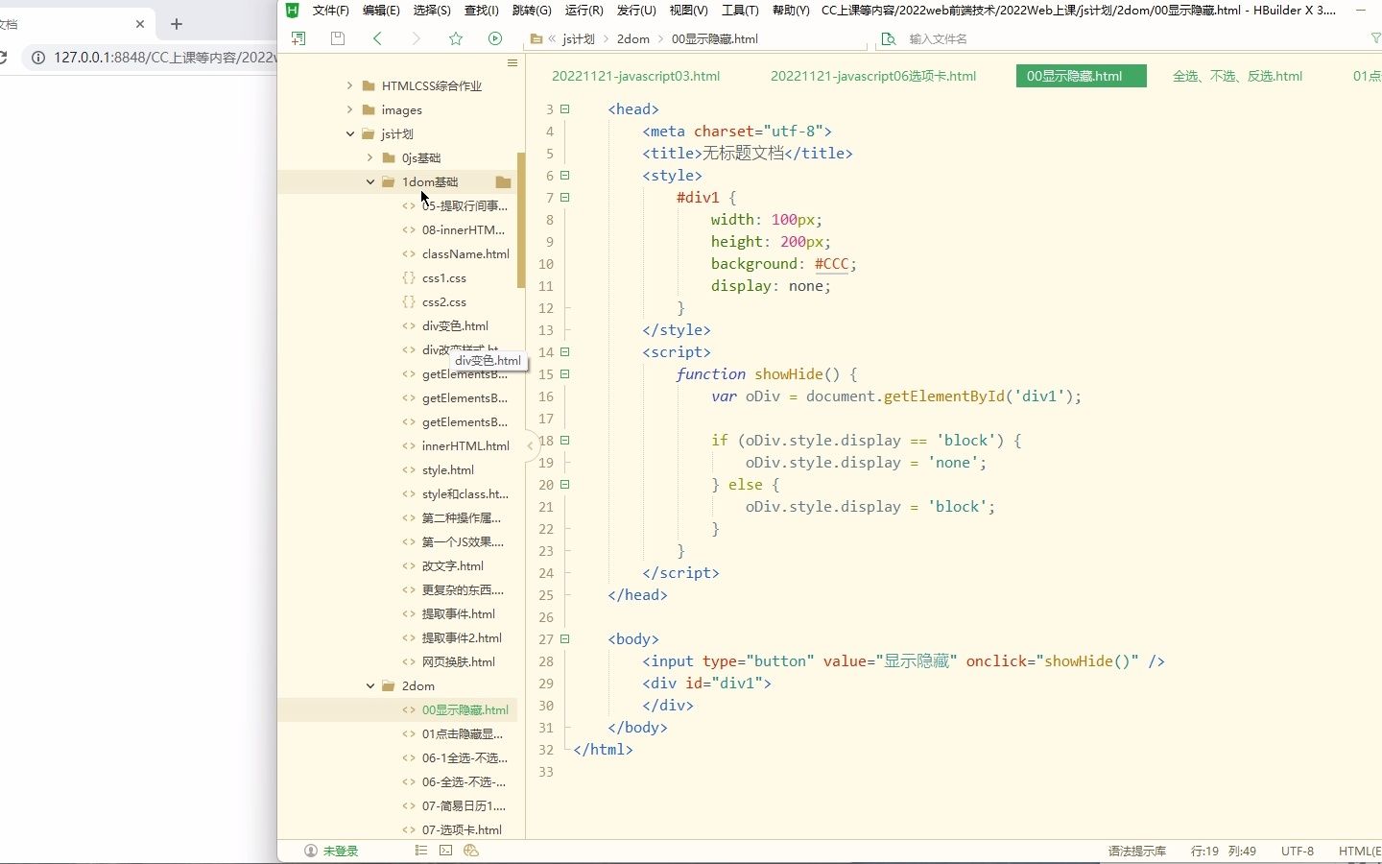Click the bookmark star icon
Viewport: 1382px width, 864px height.
tap(456, 38)
